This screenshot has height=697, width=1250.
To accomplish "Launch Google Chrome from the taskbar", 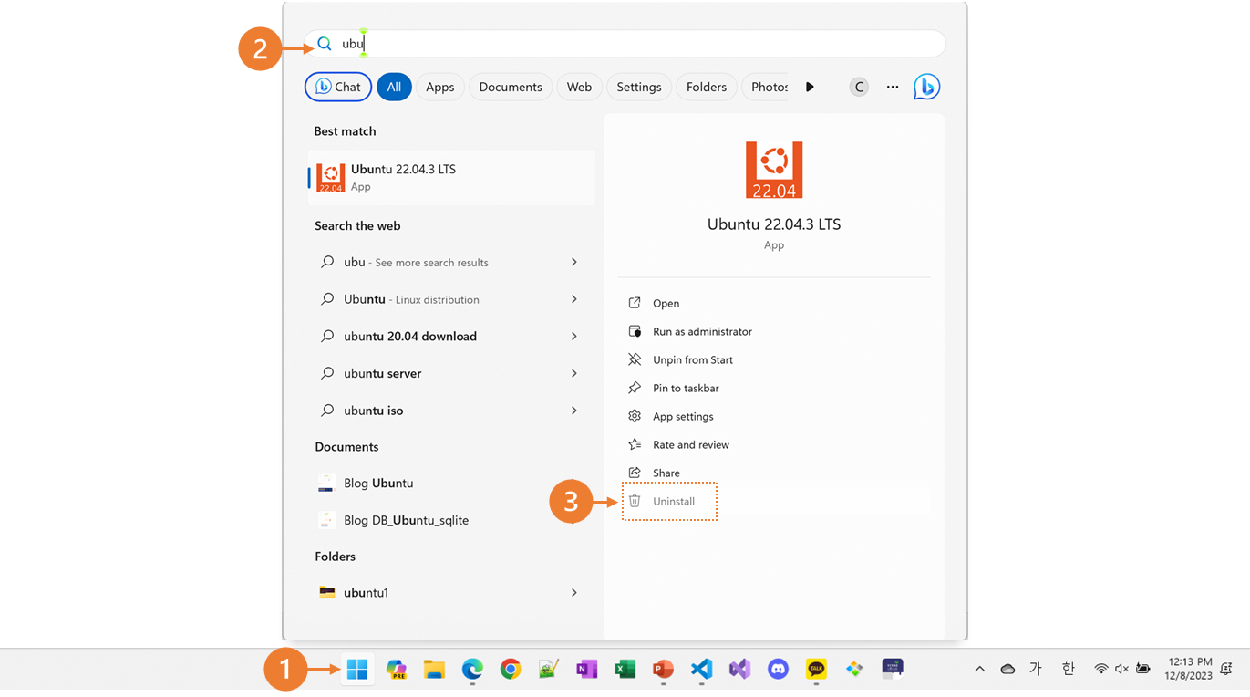I will pos(511,669).
